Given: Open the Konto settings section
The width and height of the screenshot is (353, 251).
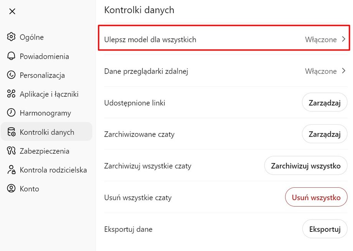Looking at the screenshot, I should tap(29, 188).
